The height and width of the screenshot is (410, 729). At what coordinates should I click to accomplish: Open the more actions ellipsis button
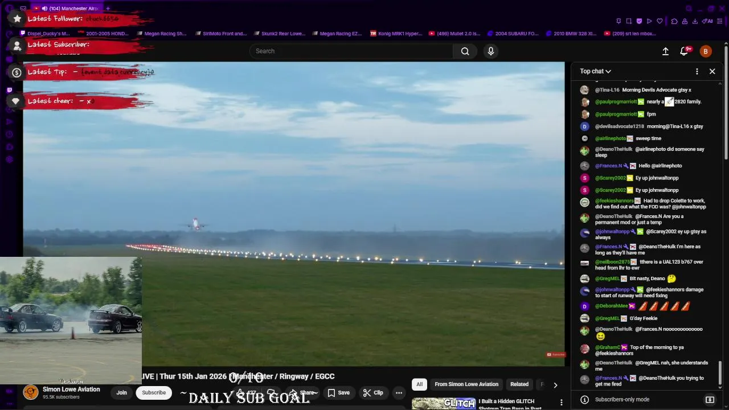[399, 393]
